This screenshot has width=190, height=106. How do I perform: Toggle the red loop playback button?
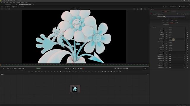(83, 68)
